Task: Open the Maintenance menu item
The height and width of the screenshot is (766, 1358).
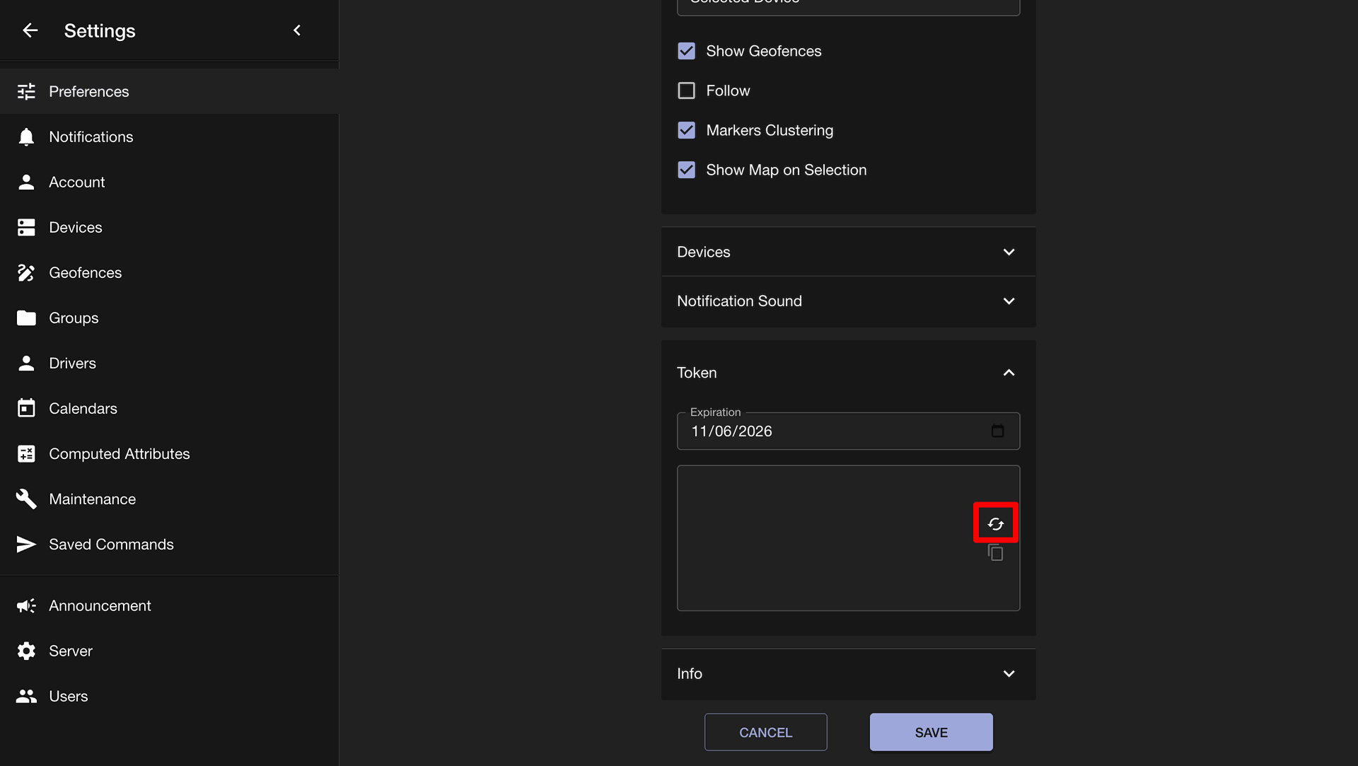Action: 169,499
